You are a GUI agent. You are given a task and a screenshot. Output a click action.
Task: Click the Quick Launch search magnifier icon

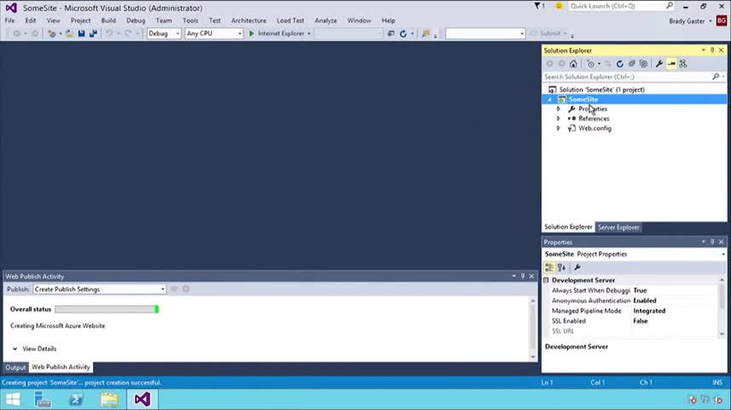[670, 6]
